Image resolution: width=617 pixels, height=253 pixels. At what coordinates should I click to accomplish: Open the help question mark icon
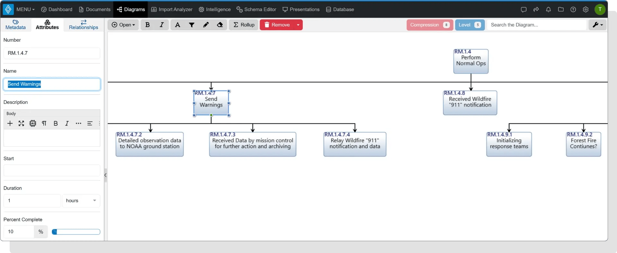[x=573, y=9]
